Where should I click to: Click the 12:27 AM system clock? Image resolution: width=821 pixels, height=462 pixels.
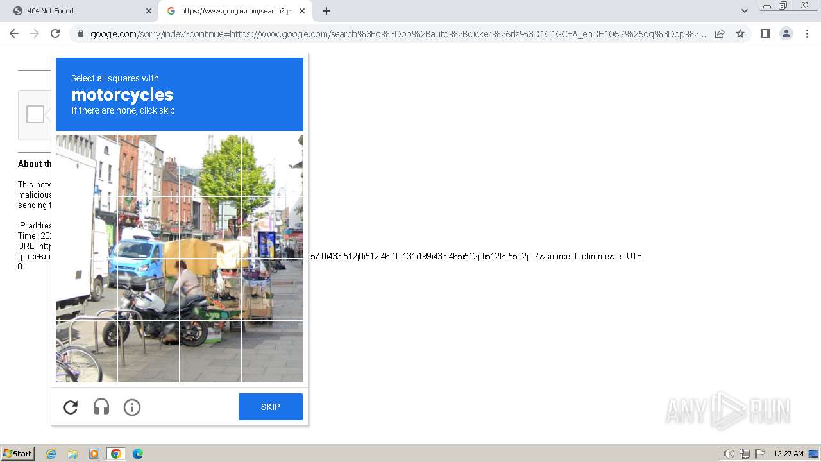click(x=788, y=454)
